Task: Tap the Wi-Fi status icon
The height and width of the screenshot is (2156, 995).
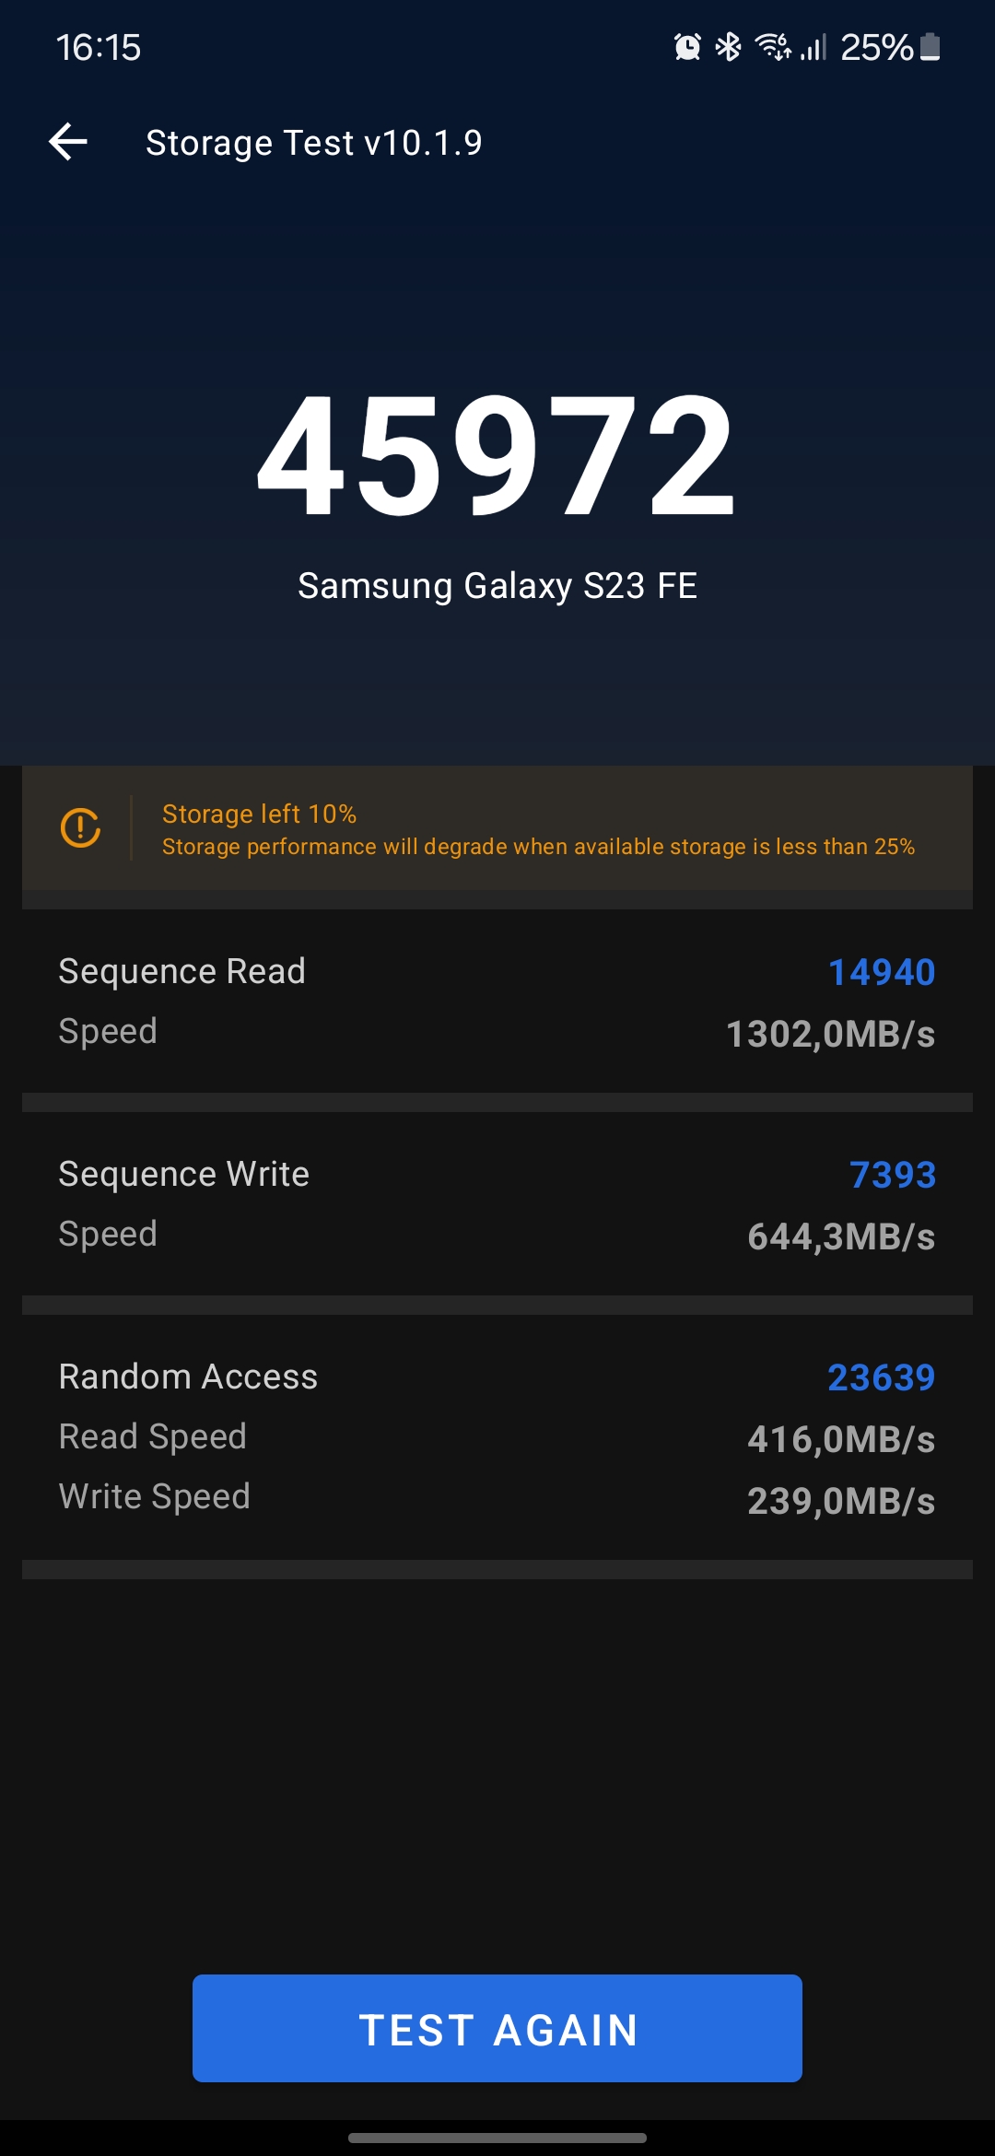Action: click(773, 47)
